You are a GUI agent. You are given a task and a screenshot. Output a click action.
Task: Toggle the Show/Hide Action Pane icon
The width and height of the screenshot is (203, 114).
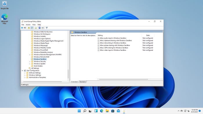[x=43, y=28]
